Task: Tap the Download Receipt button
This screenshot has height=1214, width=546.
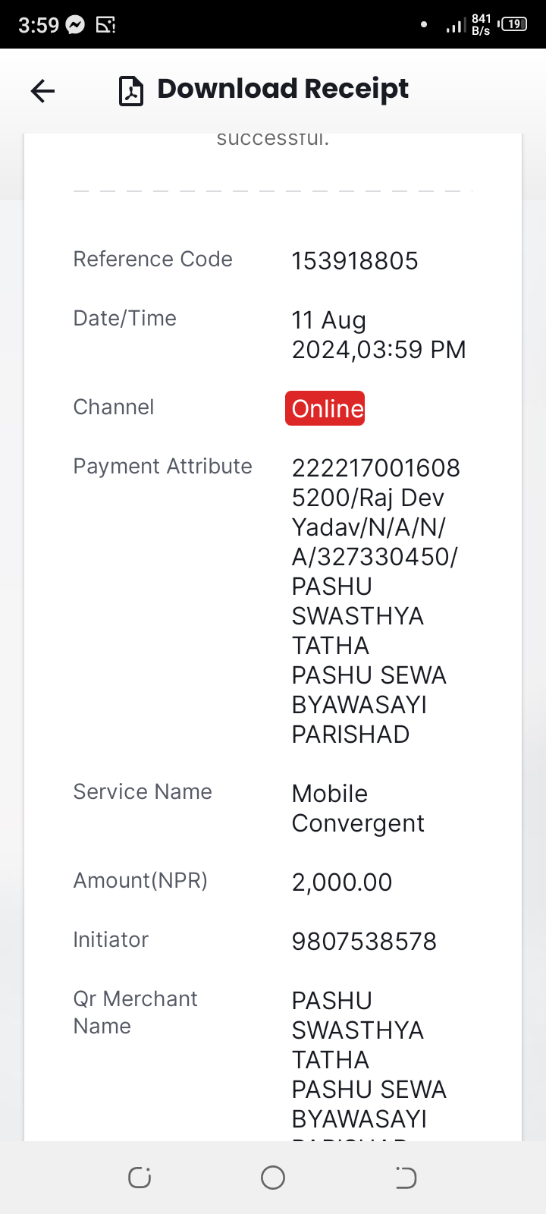Action: [x=264, y=90]
